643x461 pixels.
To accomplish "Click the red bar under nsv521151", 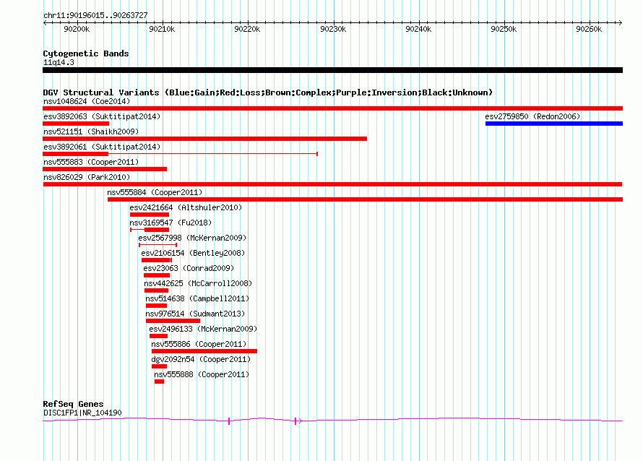I will tap(204, 139).
